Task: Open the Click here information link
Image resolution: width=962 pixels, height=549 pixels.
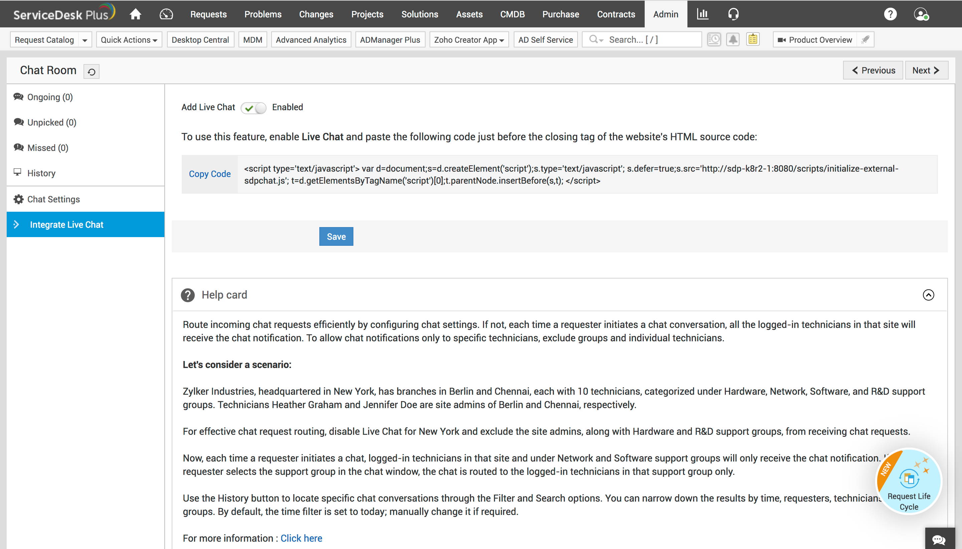Action: tap(301, 538)
